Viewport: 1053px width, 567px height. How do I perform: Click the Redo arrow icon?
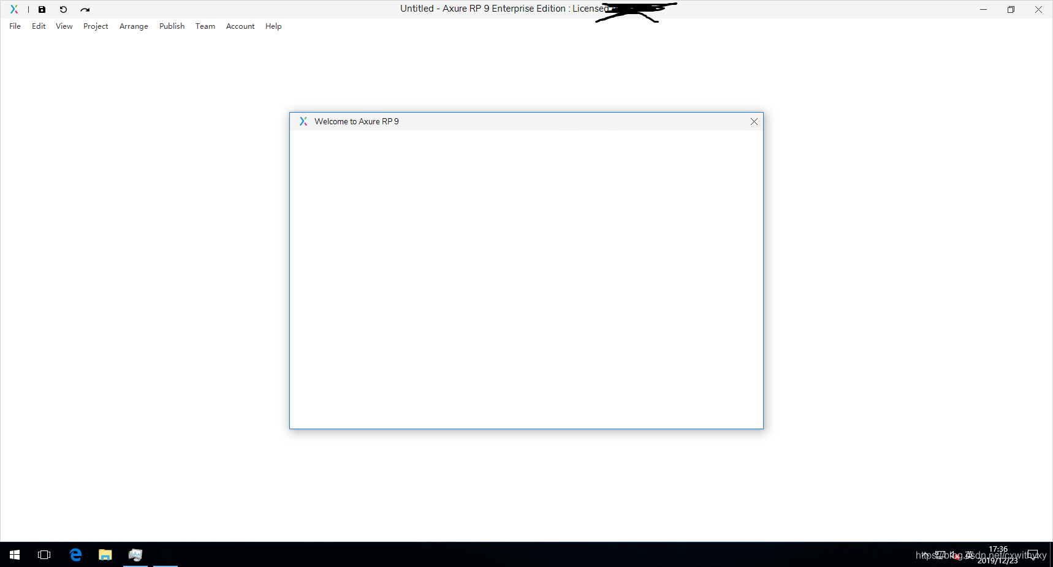click(85, 9)
